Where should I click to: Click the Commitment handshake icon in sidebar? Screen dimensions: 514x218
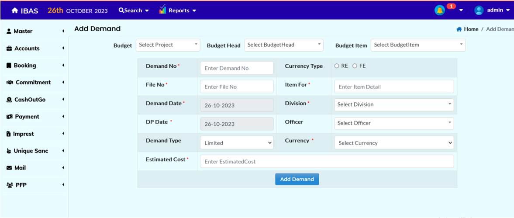[10, 83]
